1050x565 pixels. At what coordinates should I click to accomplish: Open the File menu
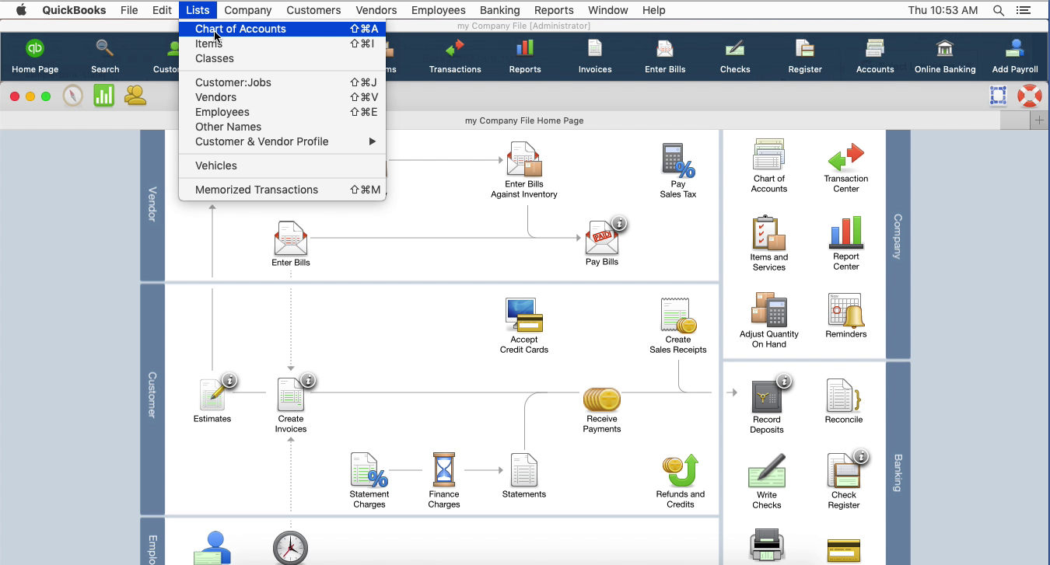click(x=129, y=10)
